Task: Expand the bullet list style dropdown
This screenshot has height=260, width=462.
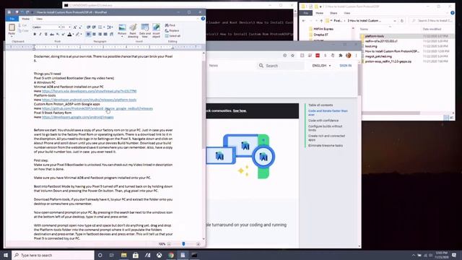Action: 104,27
